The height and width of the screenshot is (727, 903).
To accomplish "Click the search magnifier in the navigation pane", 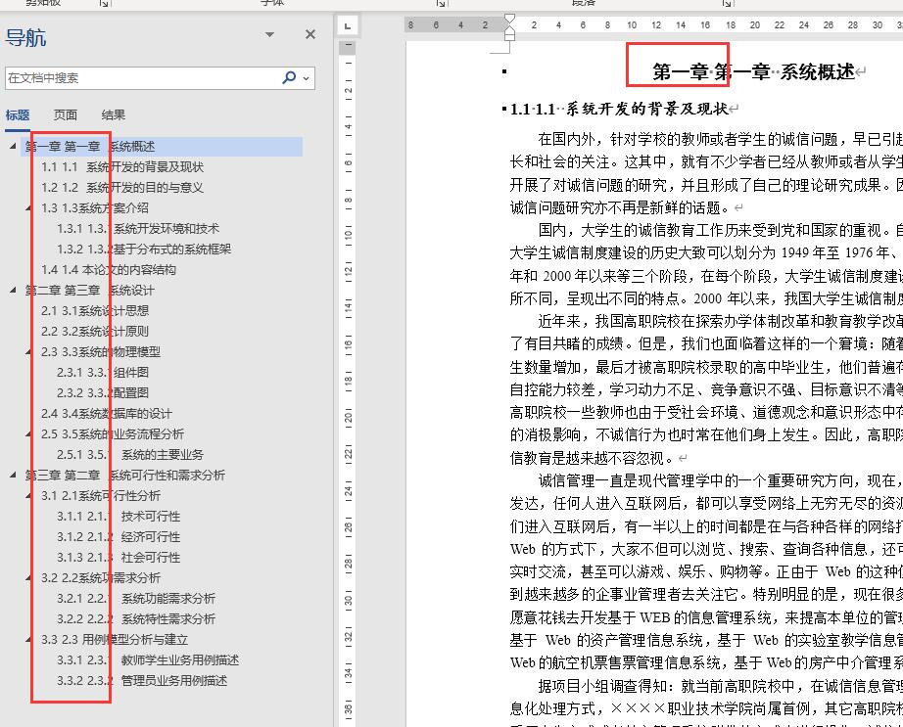I will 289,76.
